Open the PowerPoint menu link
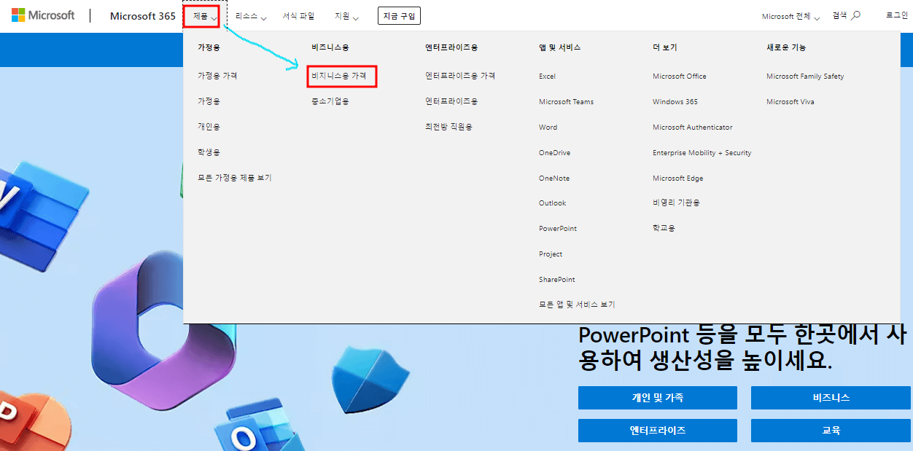This screenshot has width=913, height=451. (x=558, y=229)
